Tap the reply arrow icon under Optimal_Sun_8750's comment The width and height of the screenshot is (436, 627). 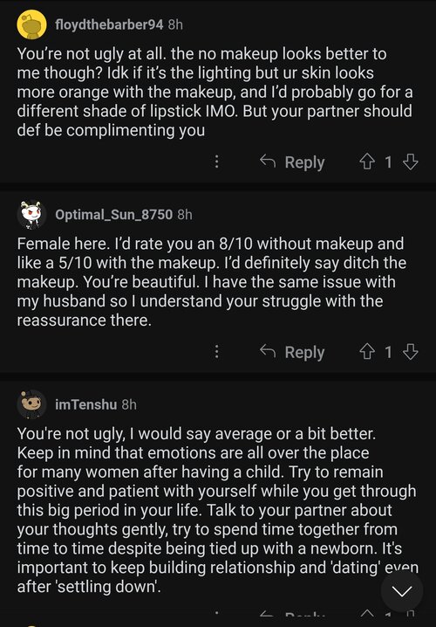click(x=268, y=351)
